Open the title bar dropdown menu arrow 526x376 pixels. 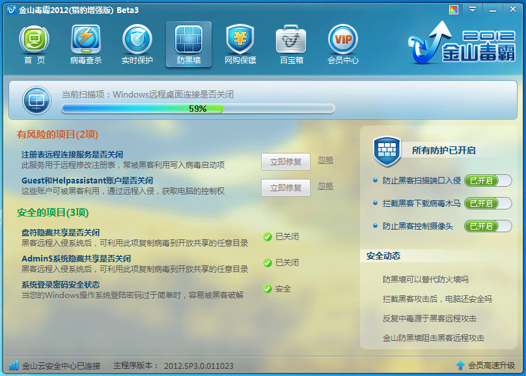point(473,9)
